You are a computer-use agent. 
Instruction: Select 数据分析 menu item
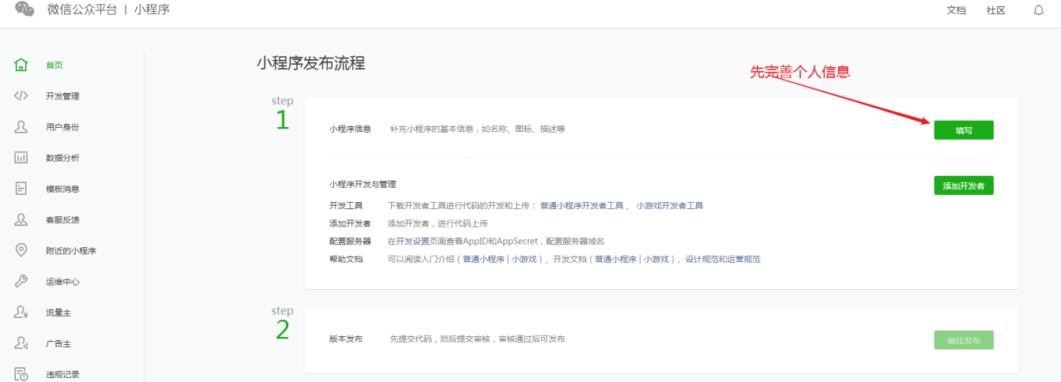click(62, 158)
